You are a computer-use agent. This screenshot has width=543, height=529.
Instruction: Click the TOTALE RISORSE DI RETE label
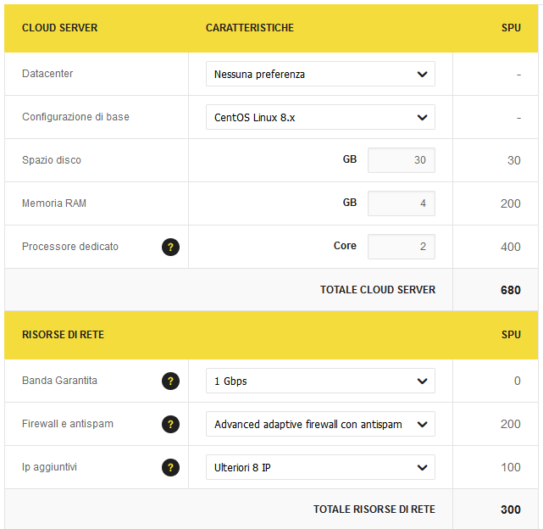374,510
